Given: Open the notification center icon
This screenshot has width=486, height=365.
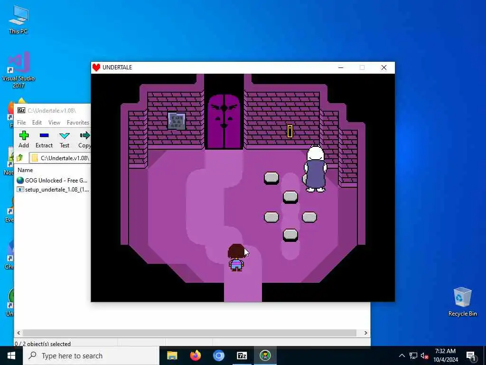Looking at the screenshot, I should (x=470, y=355).
